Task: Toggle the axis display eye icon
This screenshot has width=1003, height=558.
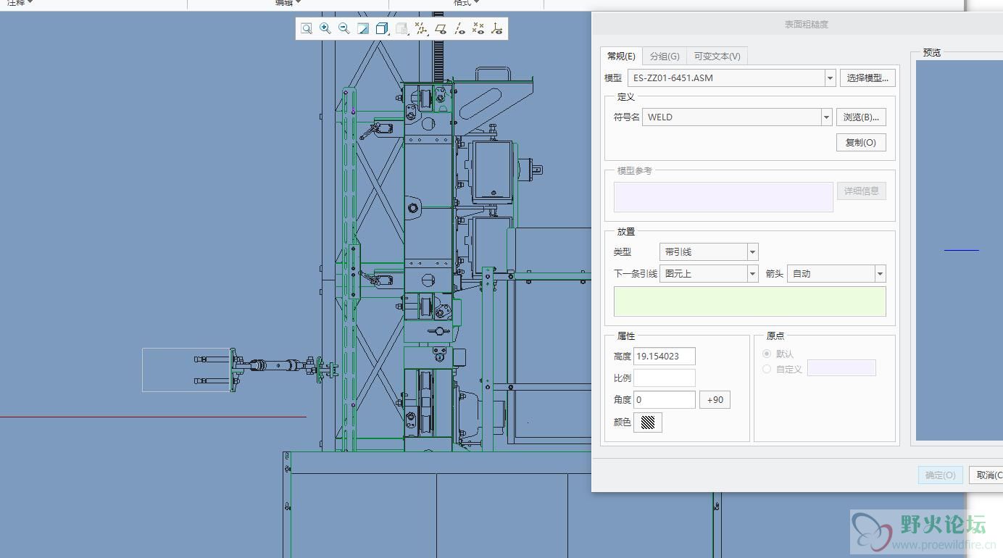Action: pyautogui.click(x=459, y=28)
